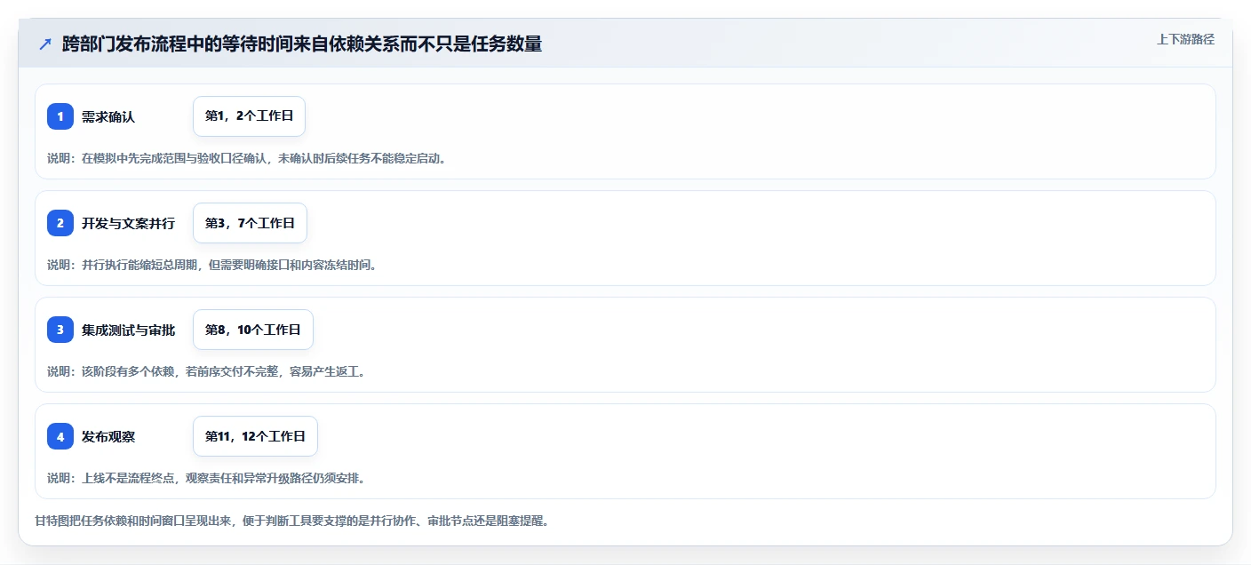Screen dimensions: 1251x565
Task: Click the 开发与文案并行 step title
Action: (x=128, y=223)
